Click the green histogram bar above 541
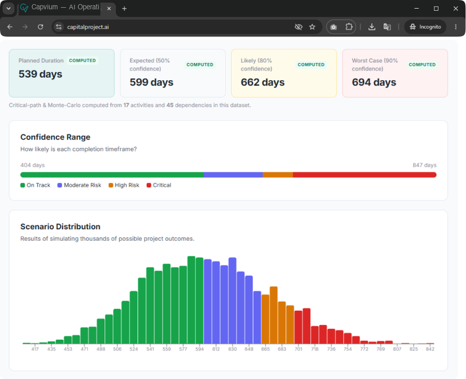 click(x=150, y=305)
